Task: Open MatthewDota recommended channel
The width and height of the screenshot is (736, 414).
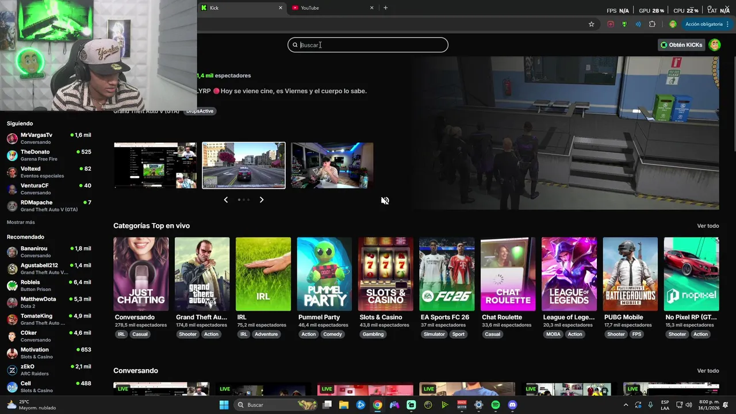Action: click(x=49, y=302)
